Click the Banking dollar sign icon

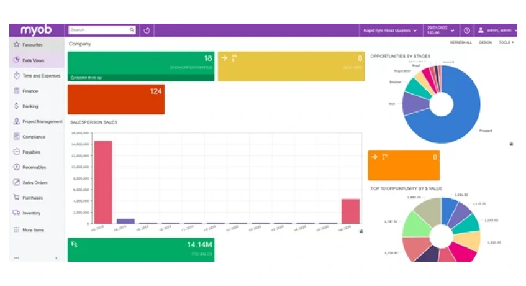tap(16, 106)
